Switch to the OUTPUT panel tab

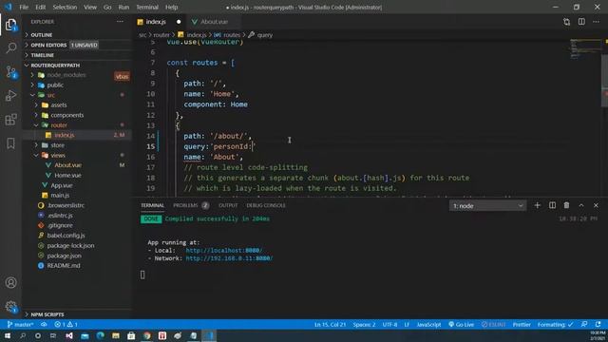coord(228,205)
